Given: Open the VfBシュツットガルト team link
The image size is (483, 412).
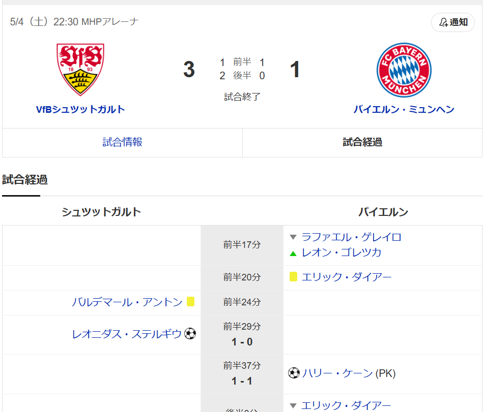Looking at the screenshot, I should tap(80, 109).
